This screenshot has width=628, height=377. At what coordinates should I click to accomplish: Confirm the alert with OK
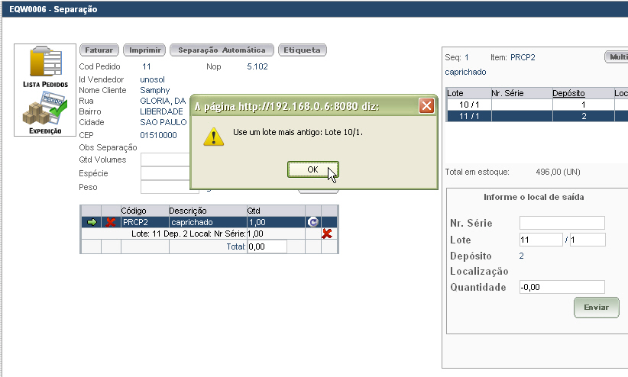[x=312, y=169]
